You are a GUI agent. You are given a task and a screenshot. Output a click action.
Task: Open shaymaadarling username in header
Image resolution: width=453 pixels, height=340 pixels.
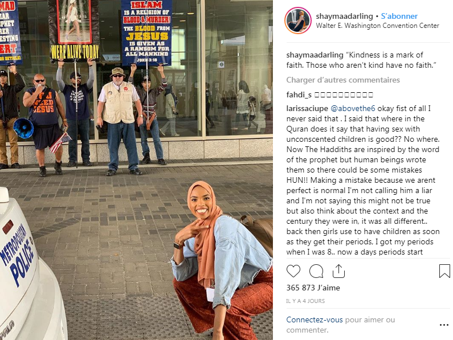click(344, 16)
